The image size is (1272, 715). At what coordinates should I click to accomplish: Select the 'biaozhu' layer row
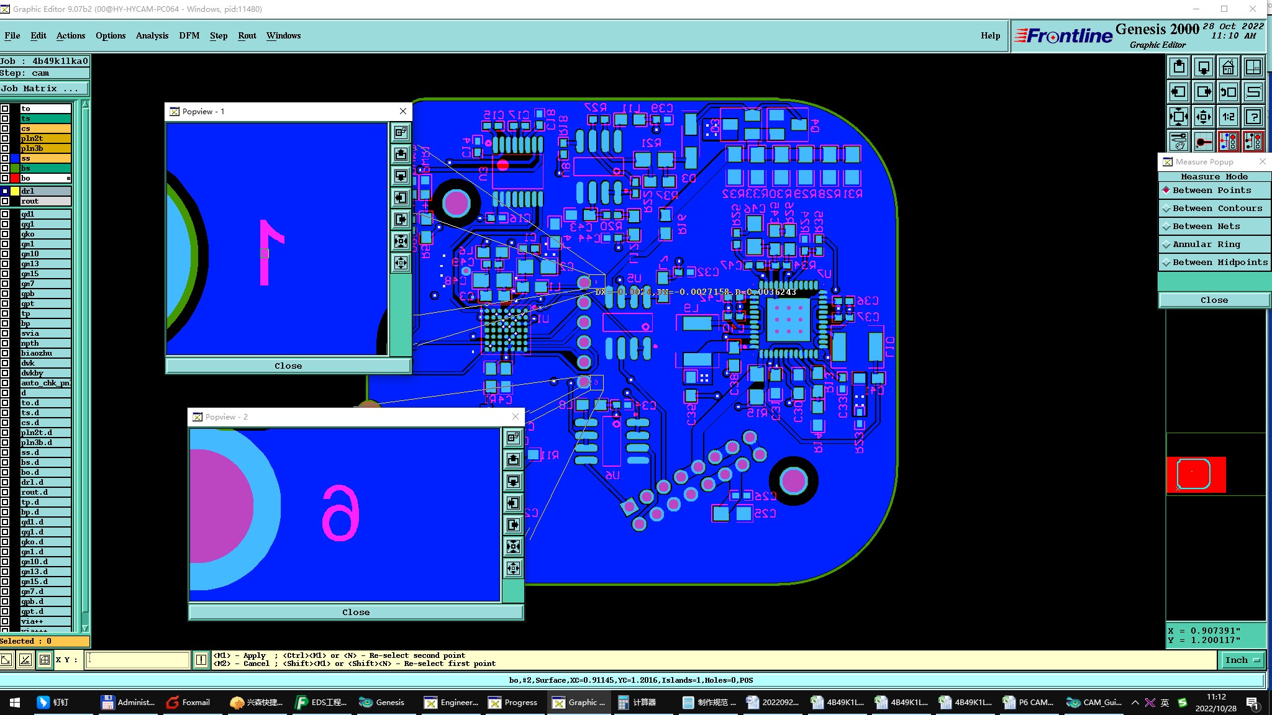coord(45,353)
